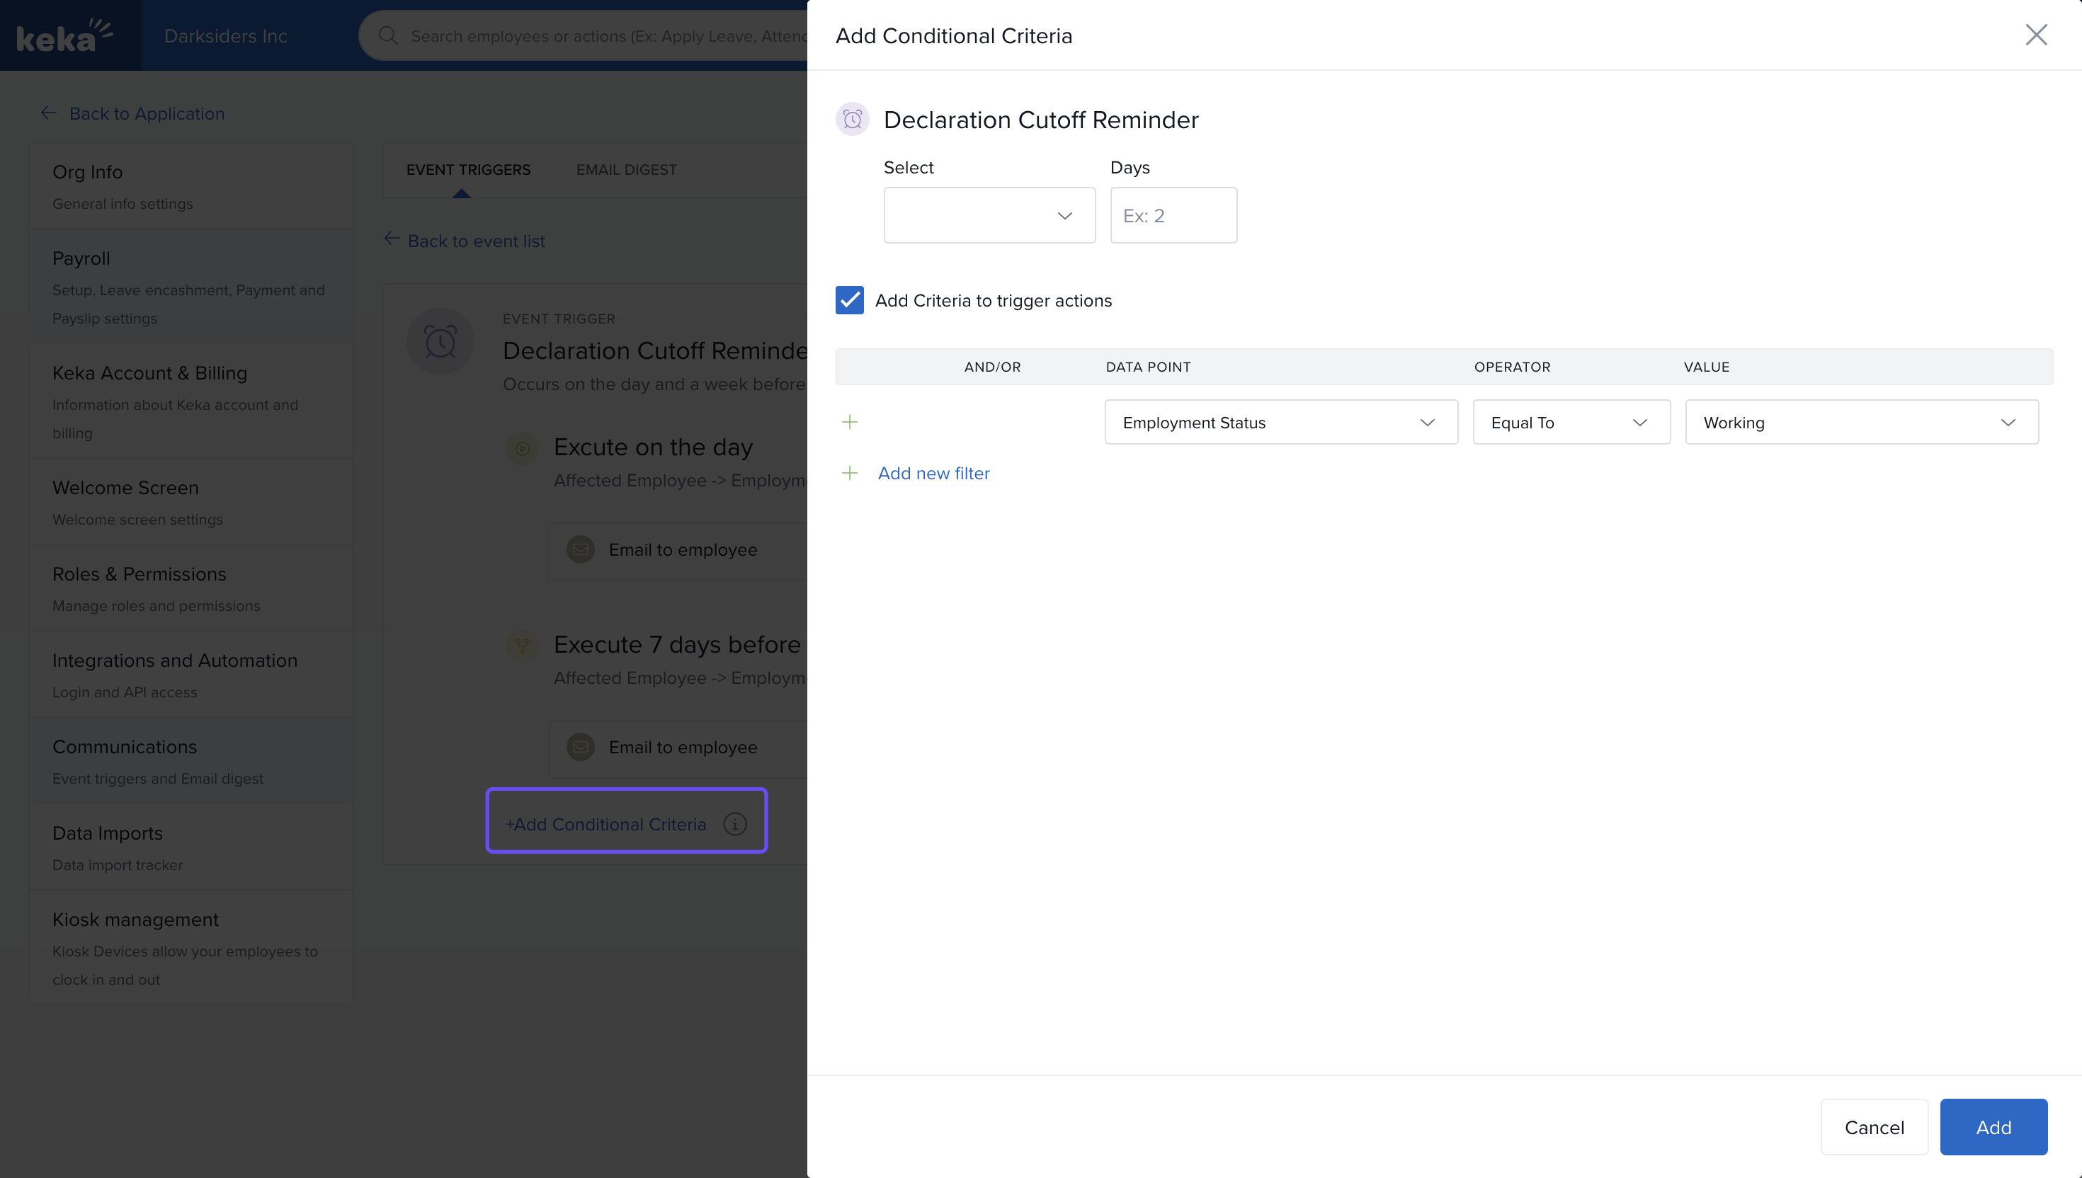
Task: Click the arrow icon next to Back to Application
Action: (49, 113)
